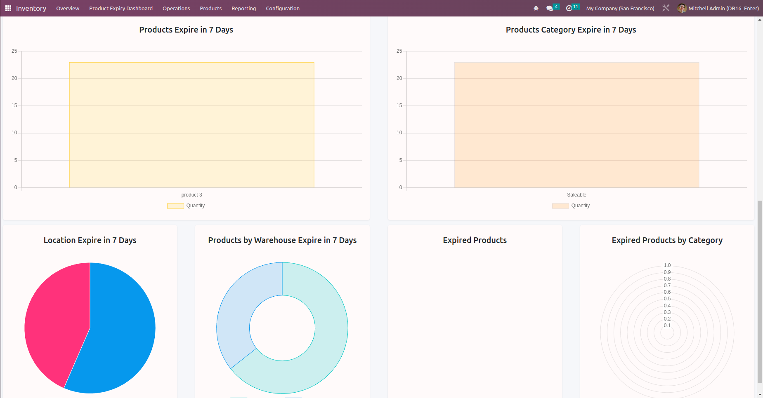Click Mitchell Admin avatar picture
This screenshot has width=763, height=398.
coord(682,8)
